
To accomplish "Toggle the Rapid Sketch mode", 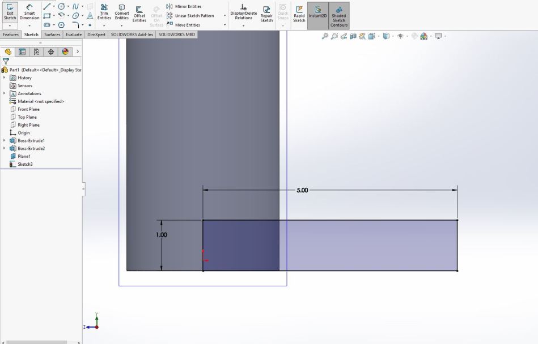I will (x=299, y=12).
